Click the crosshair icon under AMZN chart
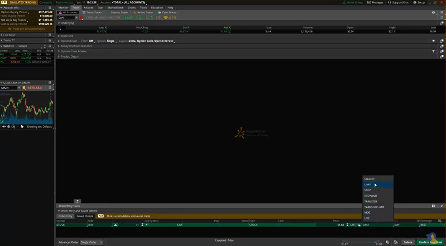Screen dimensions: 446x246 coord(9,127)
